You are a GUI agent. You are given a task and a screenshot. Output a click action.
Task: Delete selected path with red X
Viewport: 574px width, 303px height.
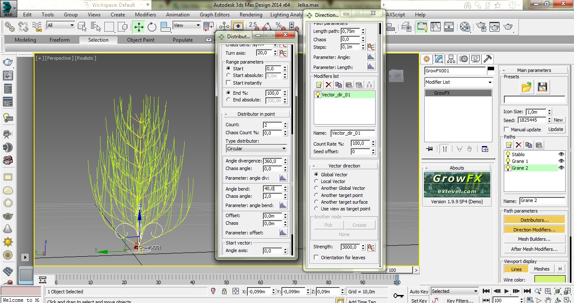point(519,145)
